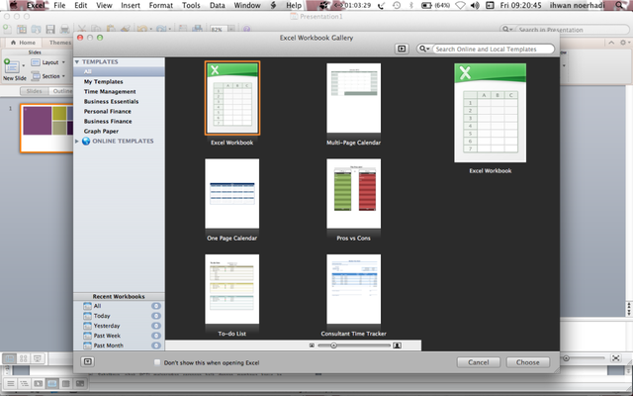
Task: Select Graph Paper category
Action: point(101,132)
